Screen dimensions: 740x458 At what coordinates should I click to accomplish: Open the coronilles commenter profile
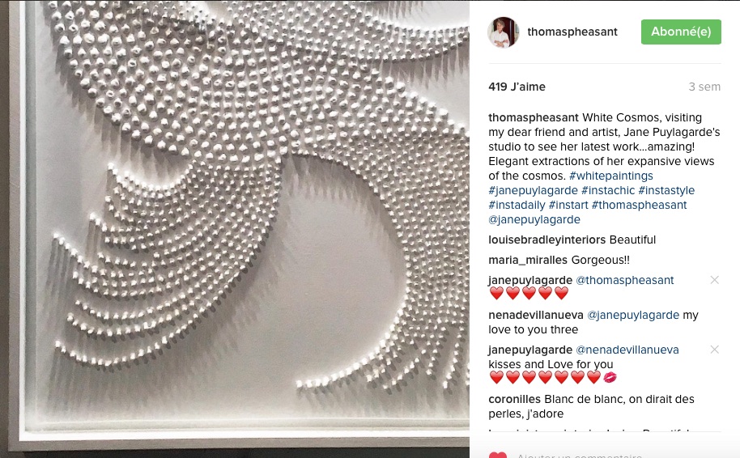point(514,400)
